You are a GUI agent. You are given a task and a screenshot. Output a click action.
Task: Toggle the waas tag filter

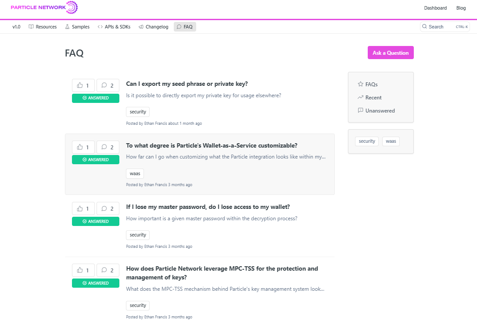(x=391, y=141)
